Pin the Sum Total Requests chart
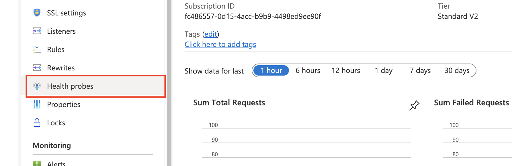Screen dimensions: 512x166 pos(414,105)
